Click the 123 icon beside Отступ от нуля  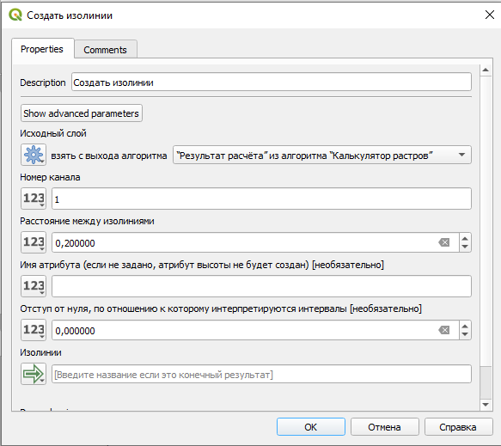[x=34, y=330]
